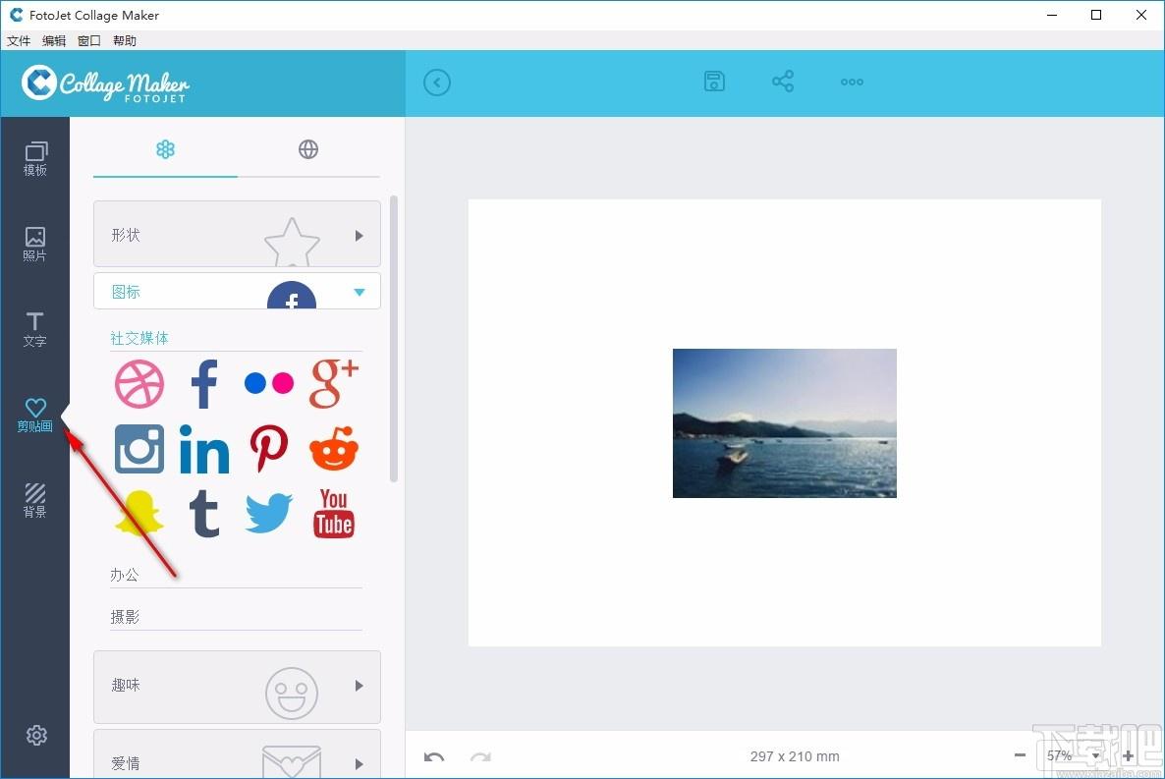Insert the Dribbble icon
This screenshot has width=1165, height=779.
point(139,384)
